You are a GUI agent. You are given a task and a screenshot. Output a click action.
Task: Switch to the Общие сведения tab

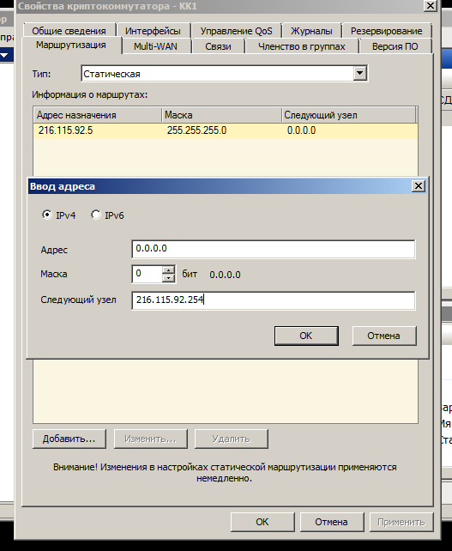(69, 31)
